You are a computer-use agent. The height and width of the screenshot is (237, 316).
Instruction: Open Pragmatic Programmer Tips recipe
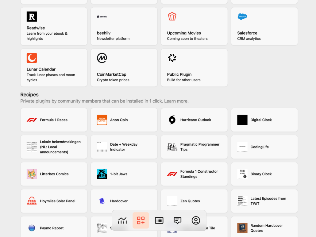click(x=194, y=147)
